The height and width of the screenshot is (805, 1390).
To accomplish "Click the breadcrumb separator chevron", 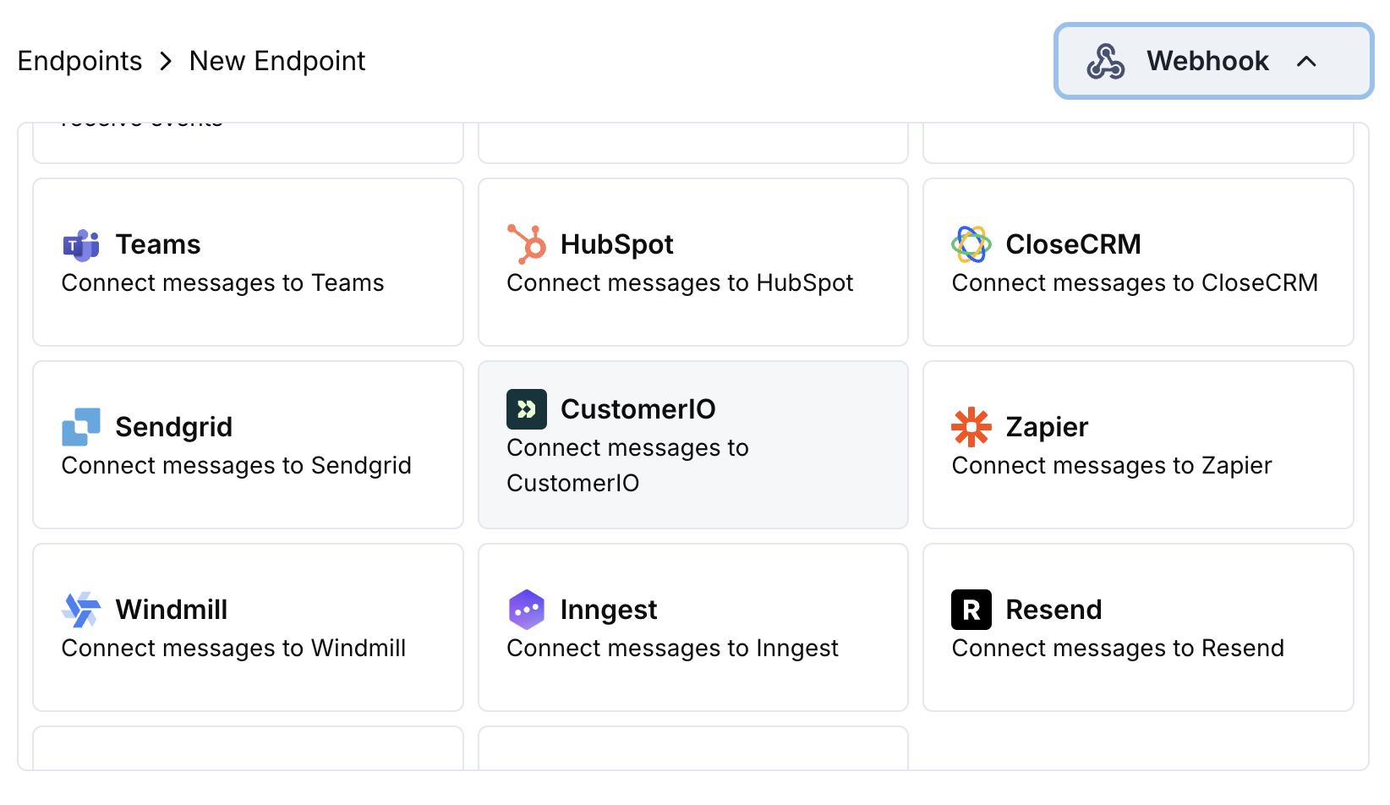I will click(x=166, y=61).
